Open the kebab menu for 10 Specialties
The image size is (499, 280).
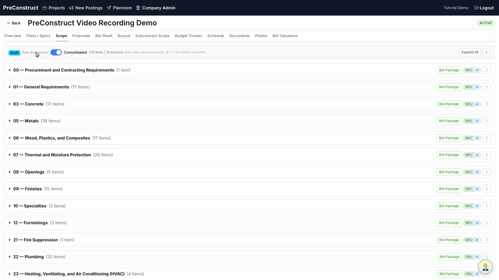487,206
